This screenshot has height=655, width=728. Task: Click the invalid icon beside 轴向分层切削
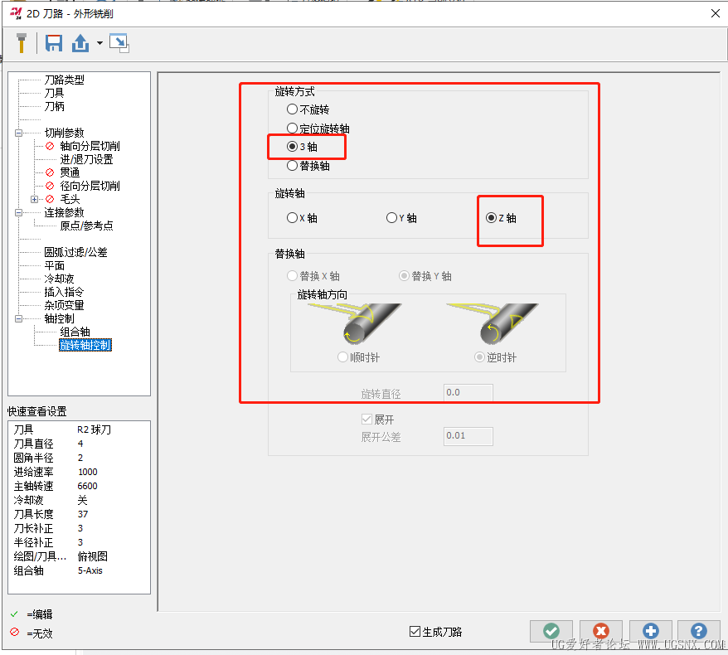pyautogui.click(x=50, y=146)
